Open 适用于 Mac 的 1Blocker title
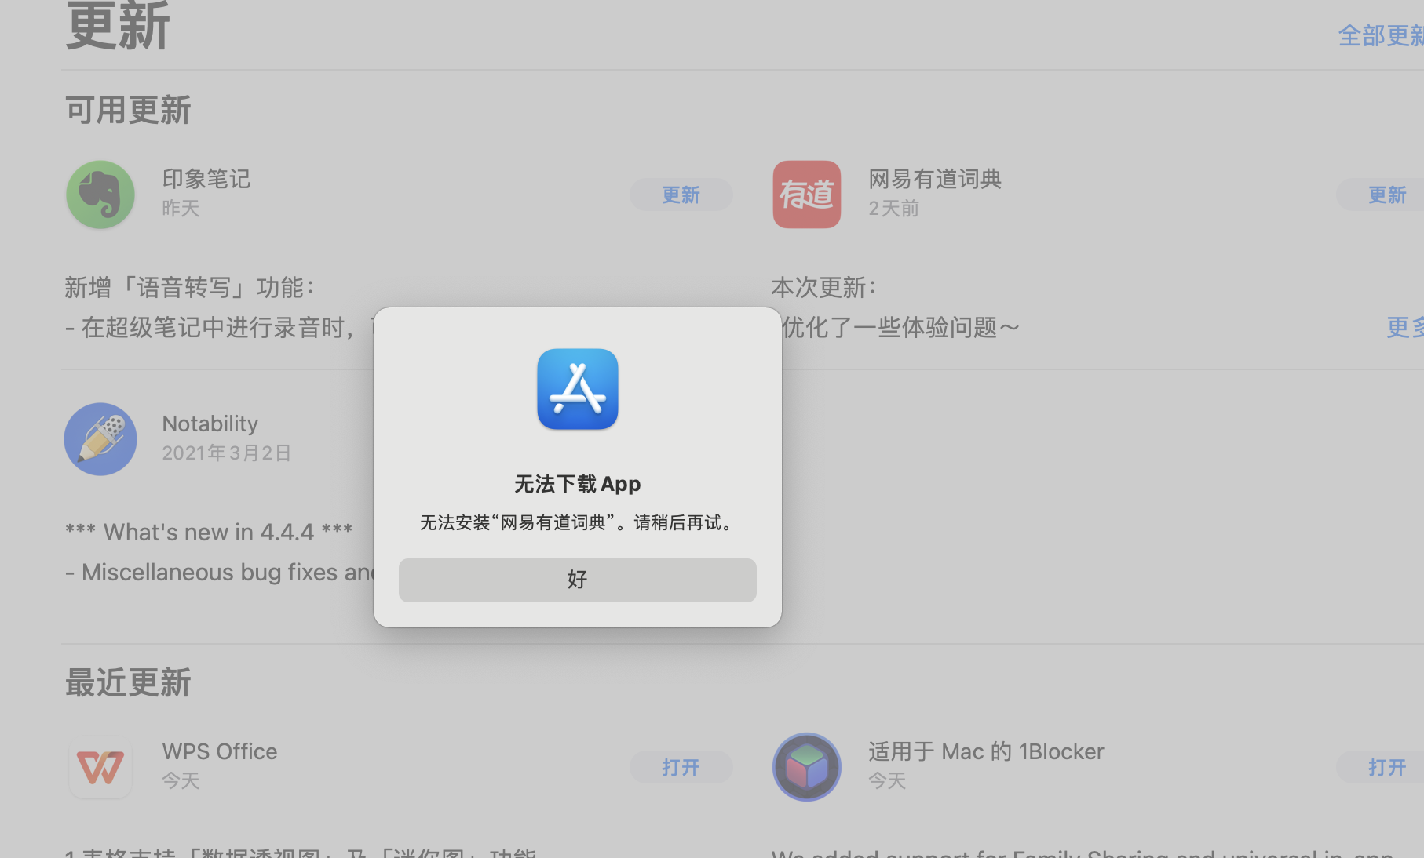 pos(985,751)
